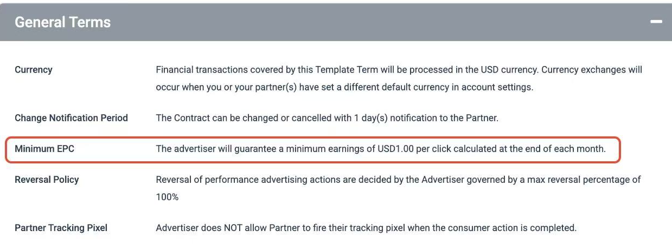Viewport: 672px width, 250px height.
Task: Click the line starting "Reversal of performance advertising"
Action: pyautogui.click(x=398, y=180)
